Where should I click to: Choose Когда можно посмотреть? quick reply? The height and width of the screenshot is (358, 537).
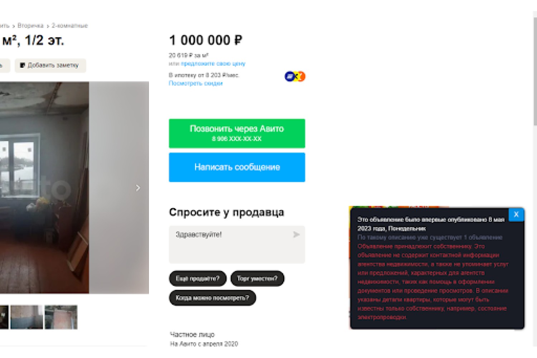click(x=212, y=298)
